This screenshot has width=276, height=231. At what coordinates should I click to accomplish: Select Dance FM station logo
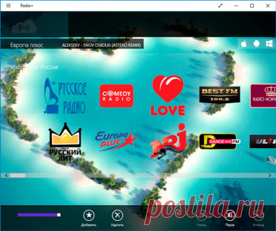220,142
